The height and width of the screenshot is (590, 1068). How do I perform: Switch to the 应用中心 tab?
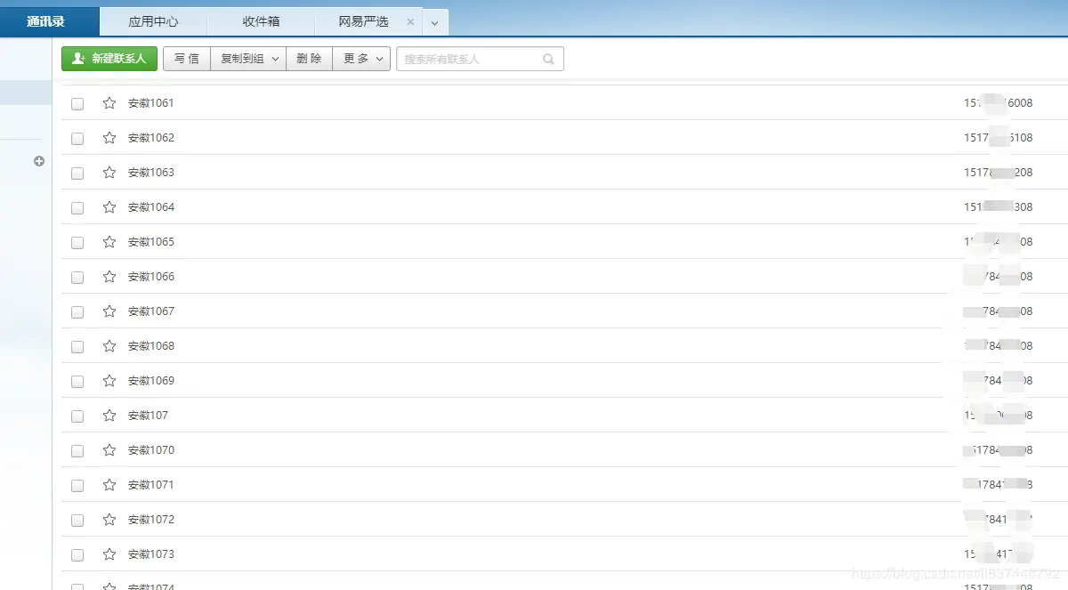(154, 21)
